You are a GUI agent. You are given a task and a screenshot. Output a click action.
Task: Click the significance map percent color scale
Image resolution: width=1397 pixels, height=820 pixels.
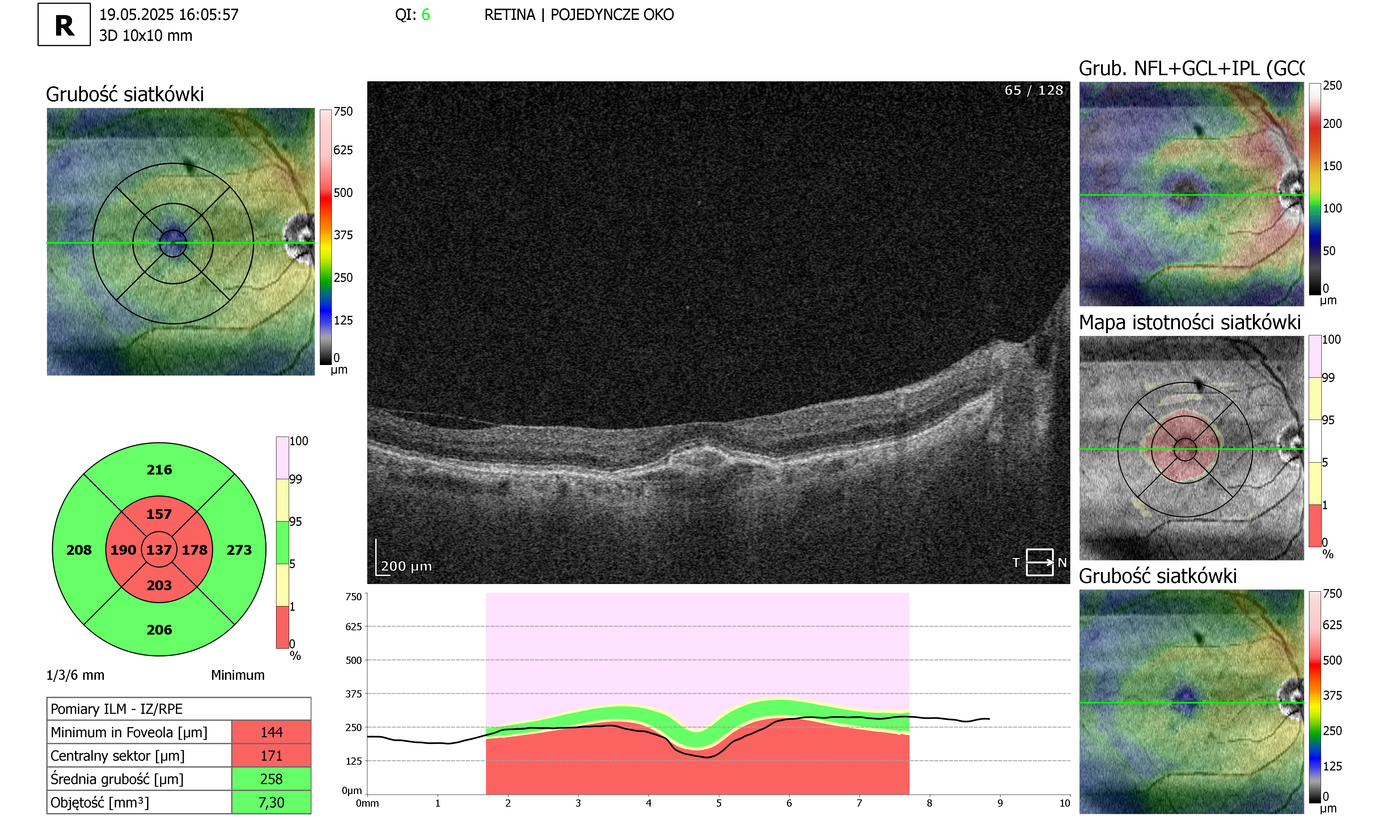(x=1315, y=441)
